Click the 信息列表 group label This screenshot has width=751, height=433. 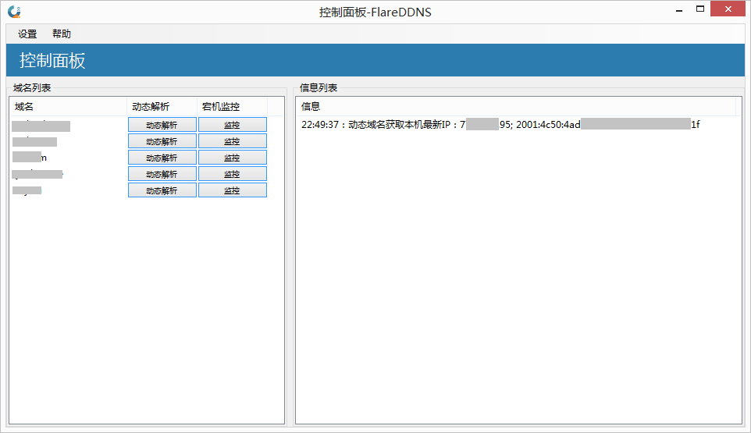(319, 88)
